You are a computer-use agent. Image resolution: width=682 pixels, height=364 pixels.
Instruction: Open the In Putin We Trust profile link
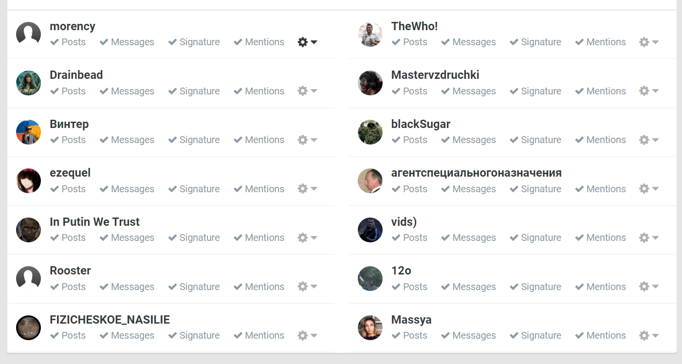coord(94,222)
